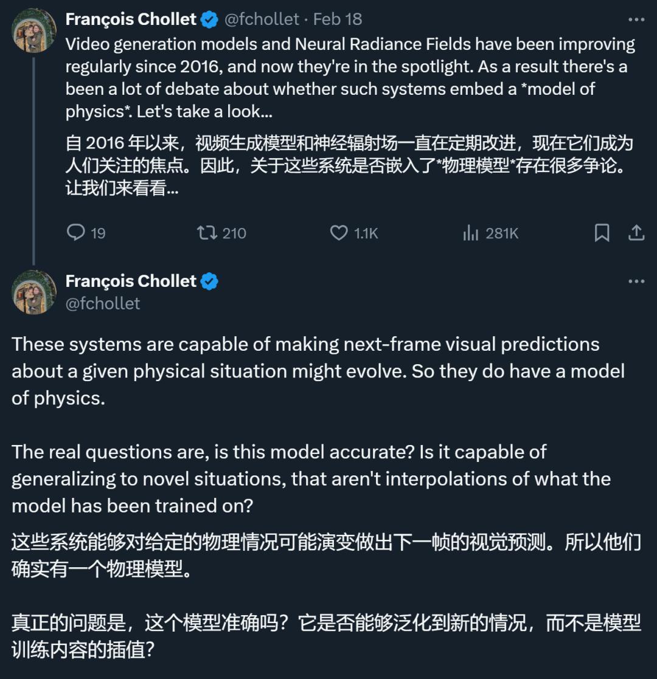Click @fchollet handle under second tweet name
Image resolution: width=657 pixels, height=679 pixels.
pyautogui.click(x=103, y=303)
